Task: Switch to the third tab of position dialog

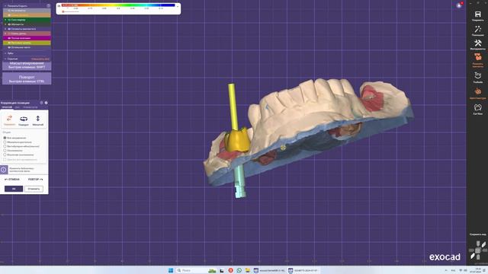Action: click(x=30, y=107)
